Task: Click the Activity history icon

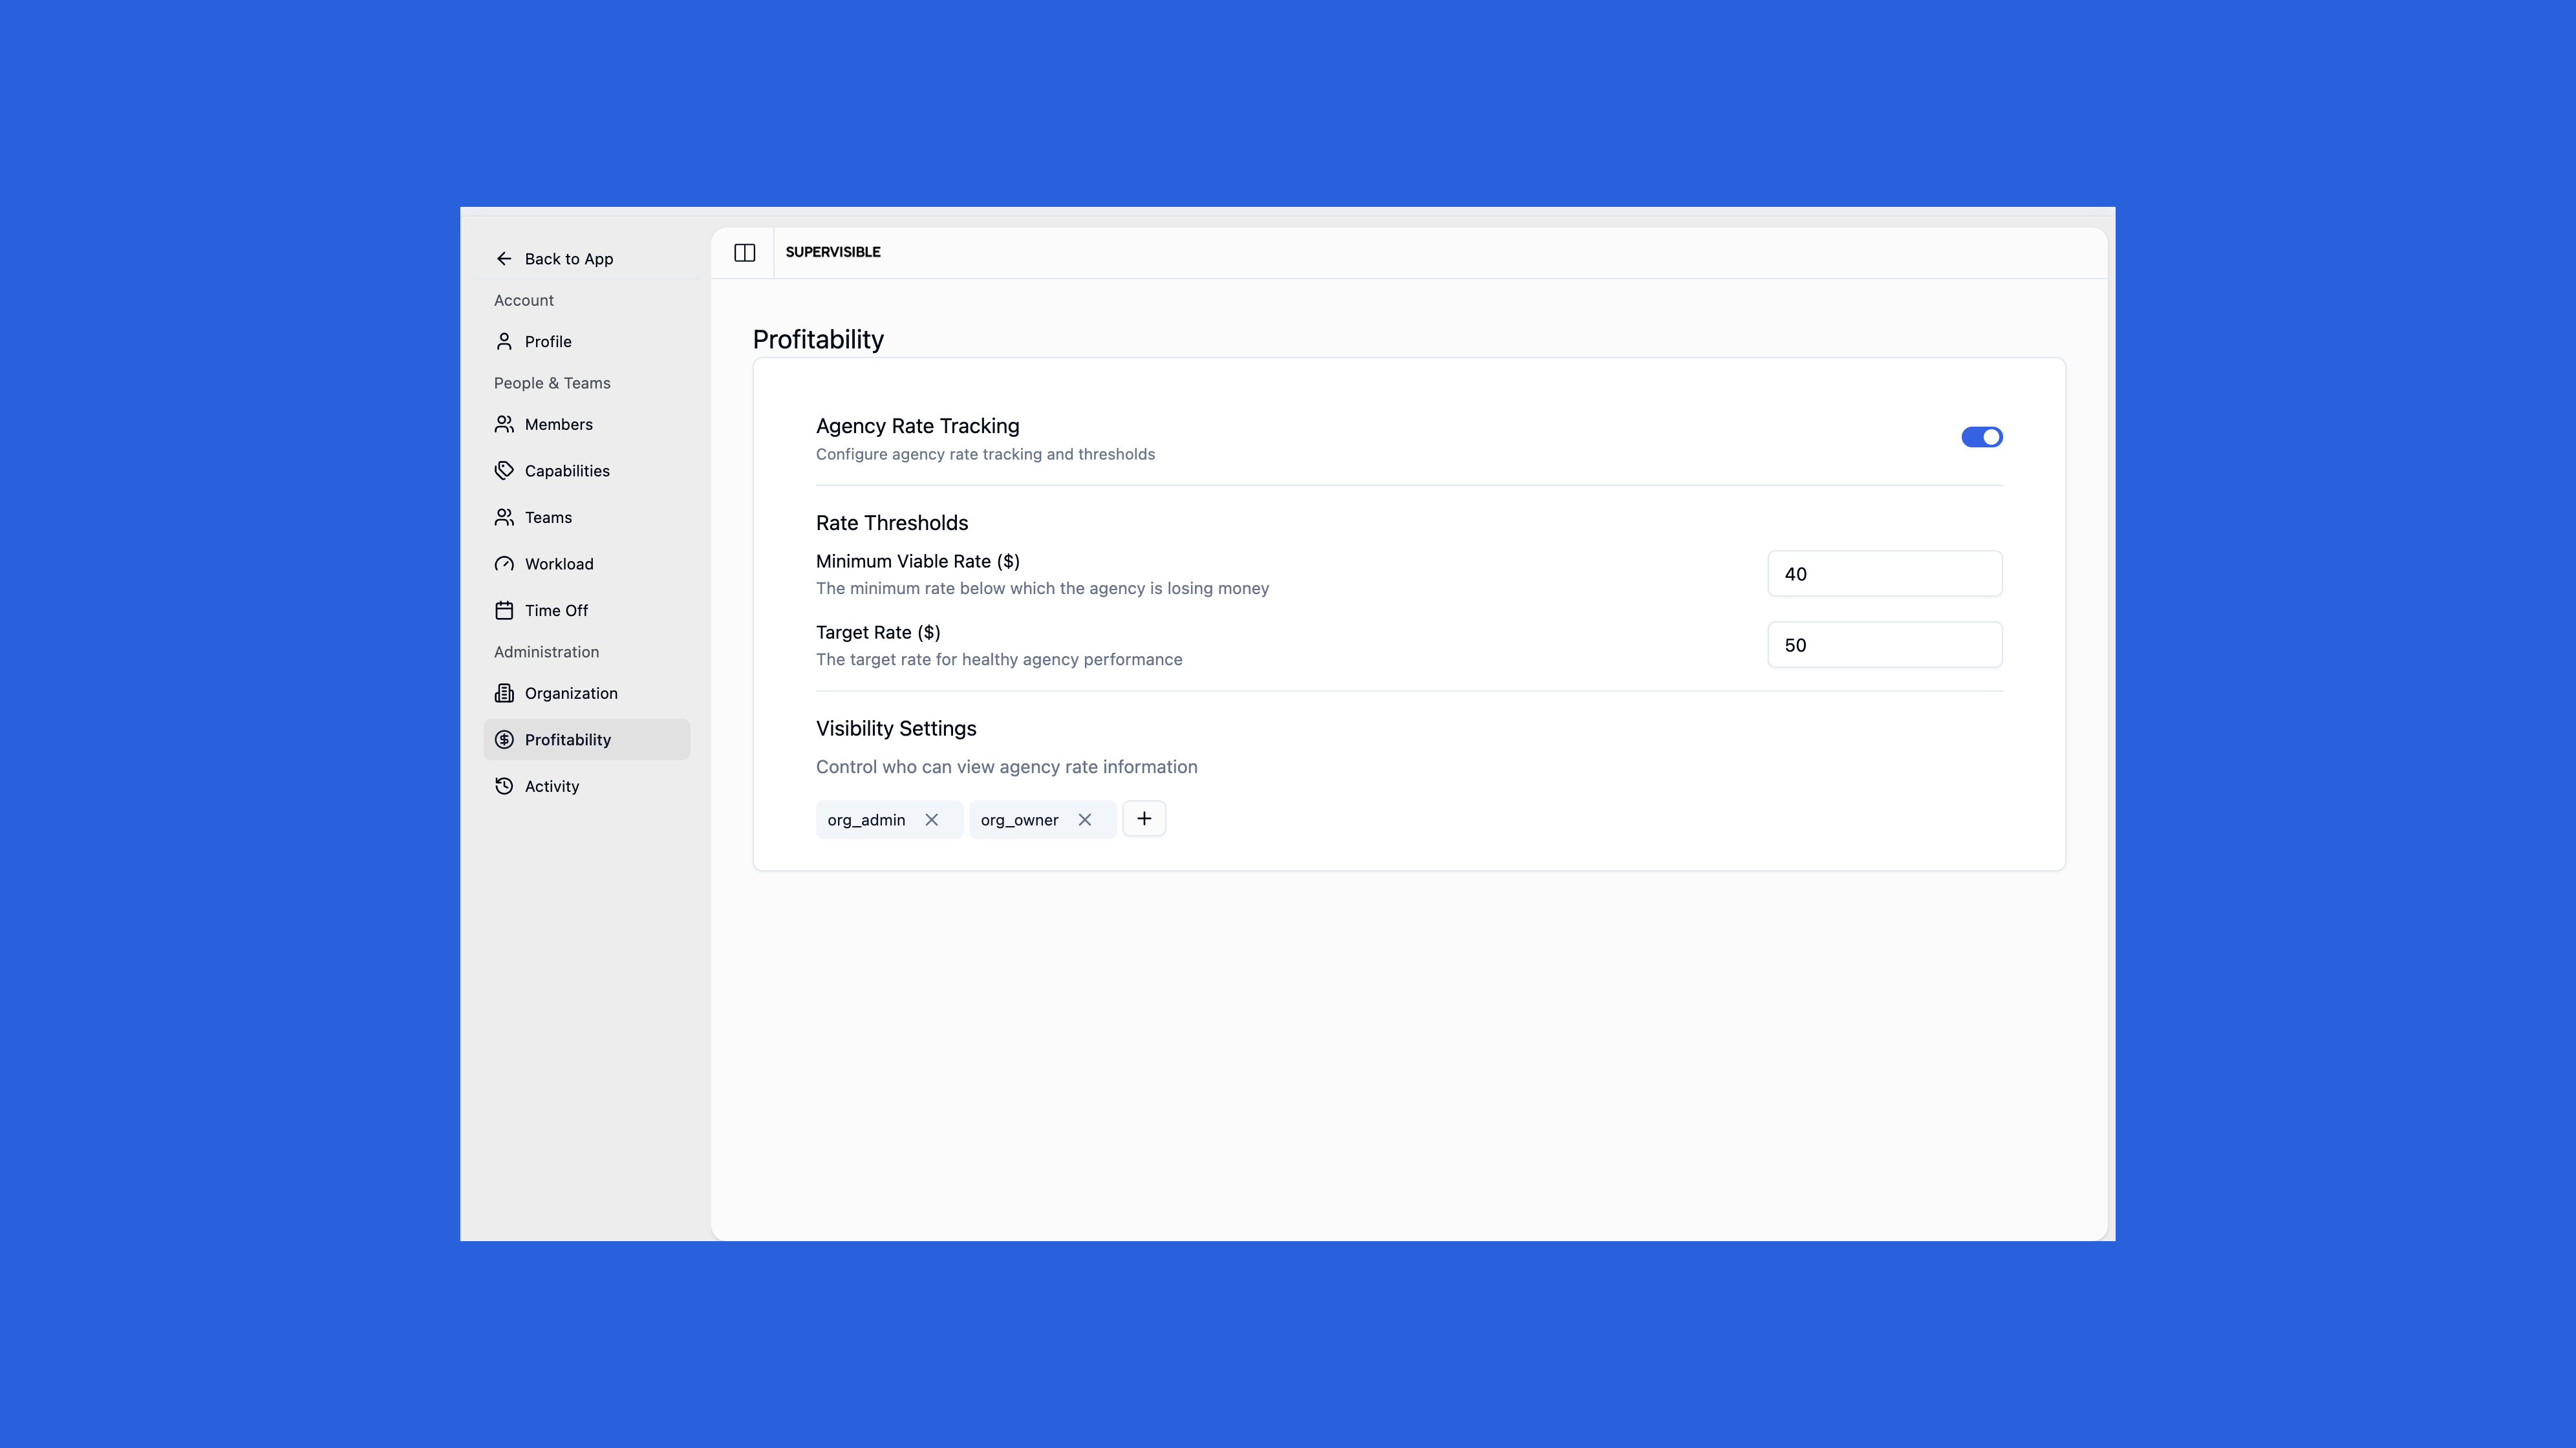Action: (x=504, y=787)
